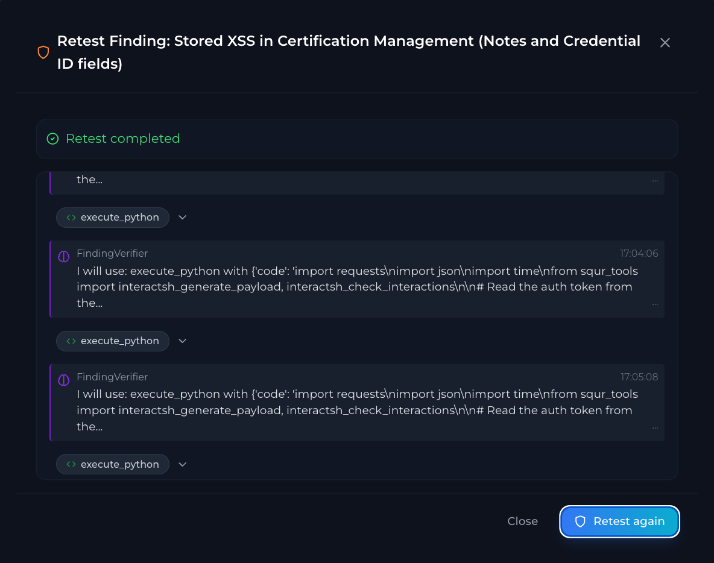Click the ellipsis on the 17:04:06 message

(655, 304)
